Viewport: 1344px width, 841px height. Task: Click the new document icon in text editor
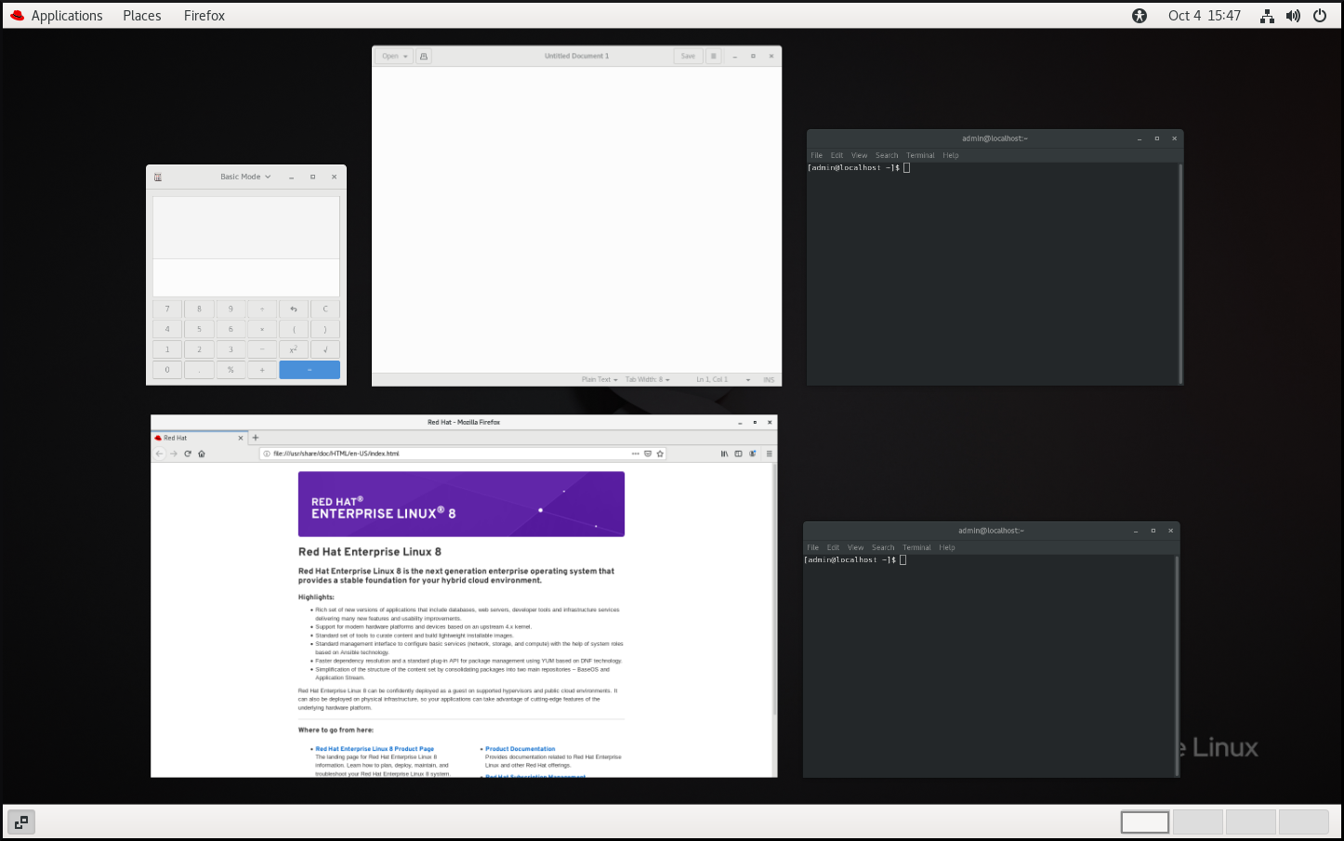point(424,57)
